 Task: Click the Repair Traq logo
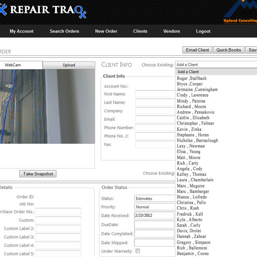pyautogui.click(x=43, y=10)
